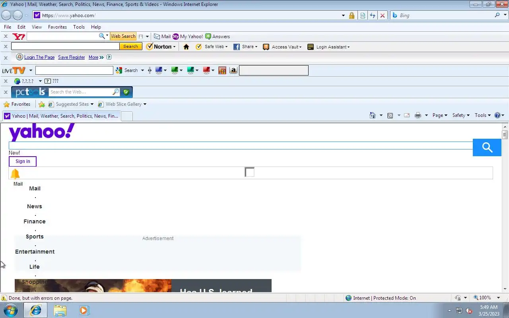Click the red Stop loading icon
Viewport: 509px width, 318px height.
[383, 16]
